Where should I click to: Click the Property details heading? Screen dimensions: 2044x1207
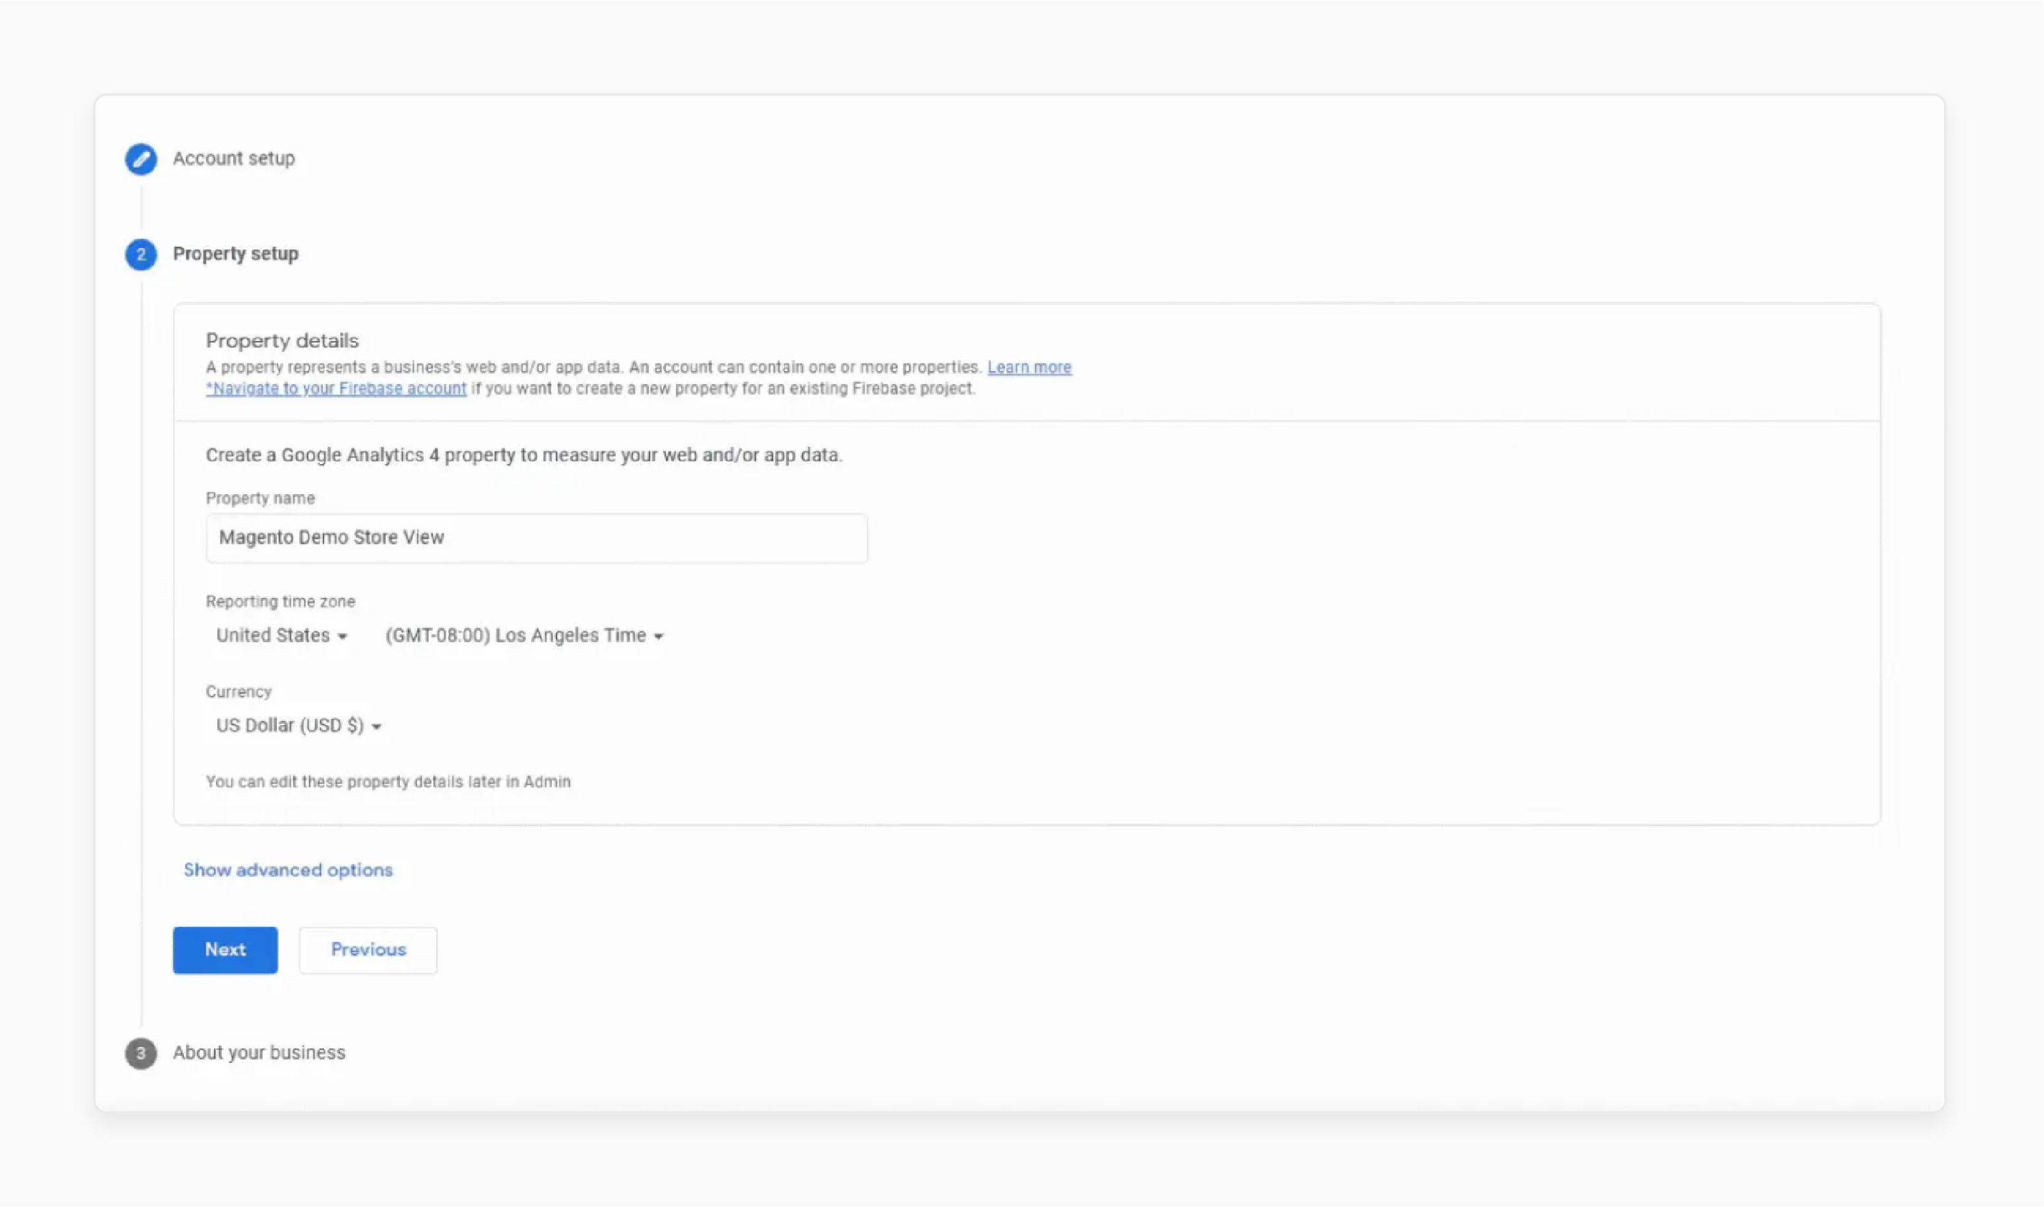(282, 340)
